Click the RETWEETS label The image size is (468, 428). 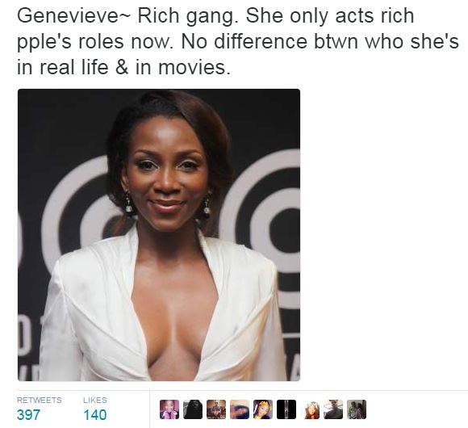click(x=40, y=401)
